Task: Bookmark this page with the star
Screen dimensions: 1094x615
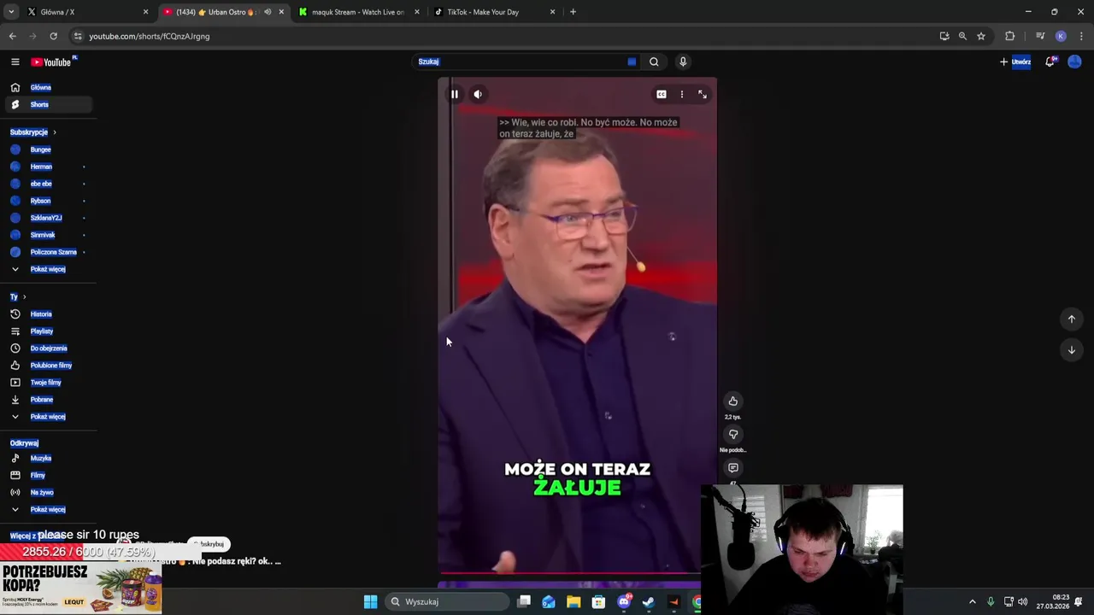Action: 981,36
